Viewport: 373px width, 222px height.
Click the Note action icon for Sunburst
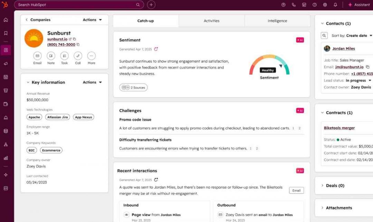[51, 56]
